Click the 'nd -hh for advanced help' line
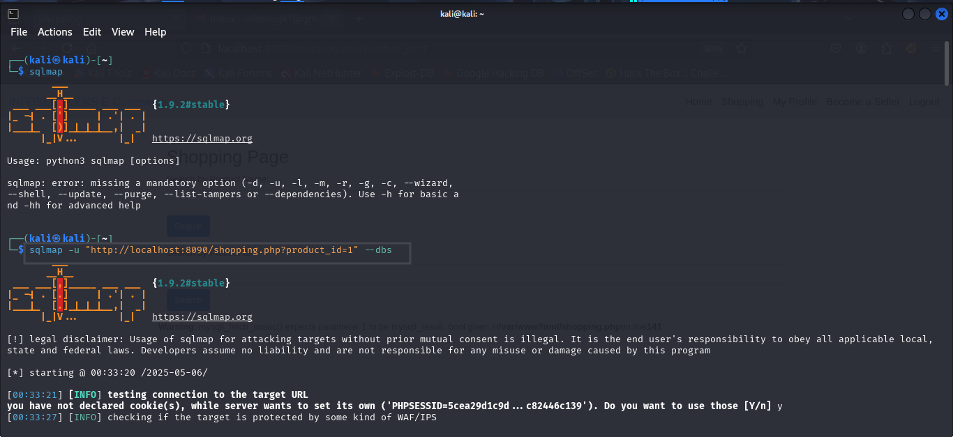This screenshot has height=437, width=953. click(x=74, y=206)
